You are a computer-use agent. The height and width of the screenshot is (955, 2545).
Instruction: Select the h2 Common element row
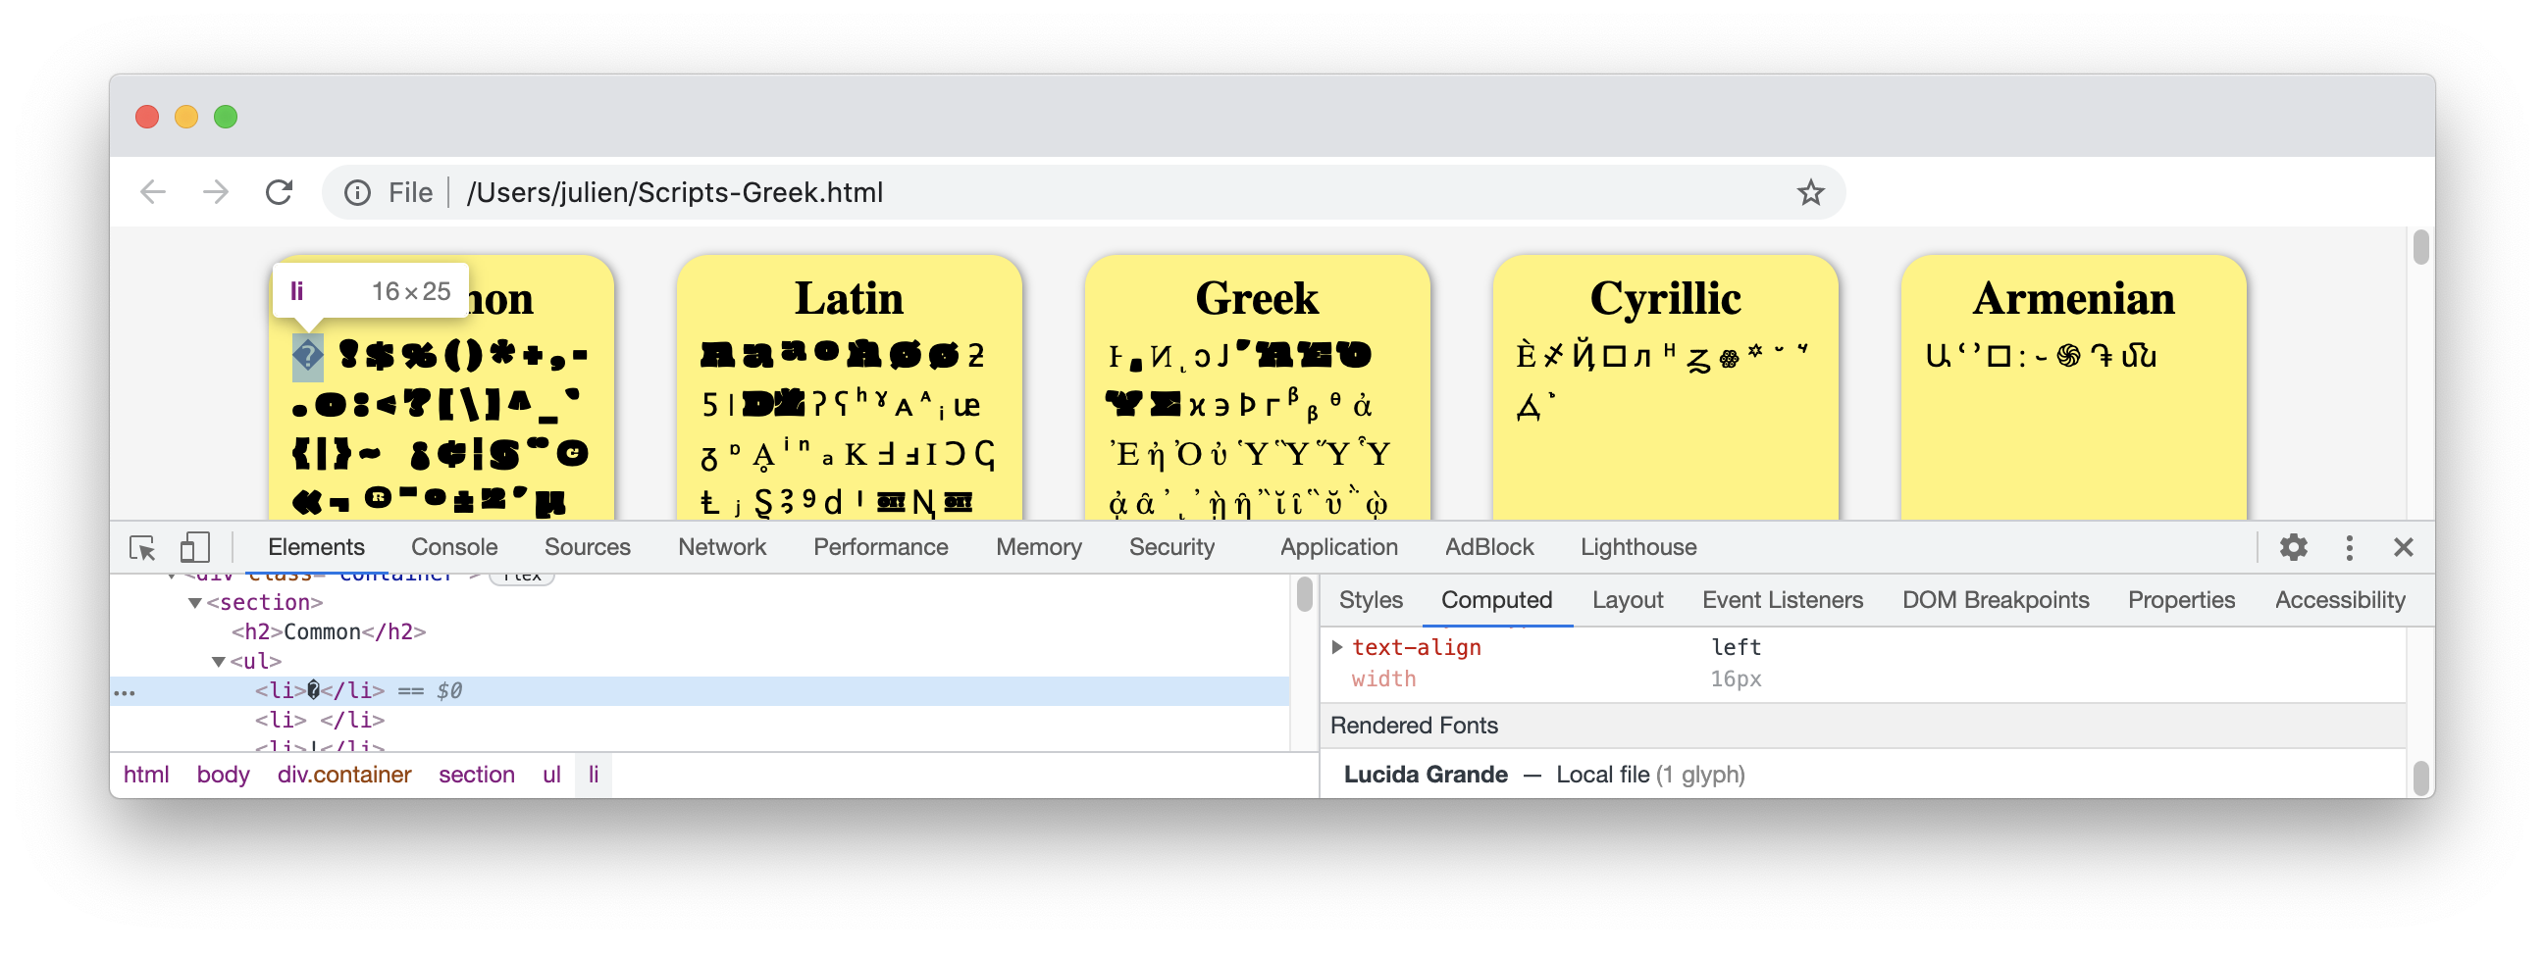point(328,632)
